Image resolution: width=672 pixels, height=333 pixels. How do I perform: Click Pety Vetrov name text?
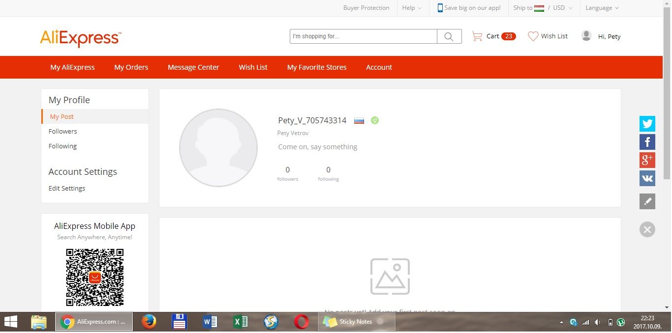click(x=293, y=133)
